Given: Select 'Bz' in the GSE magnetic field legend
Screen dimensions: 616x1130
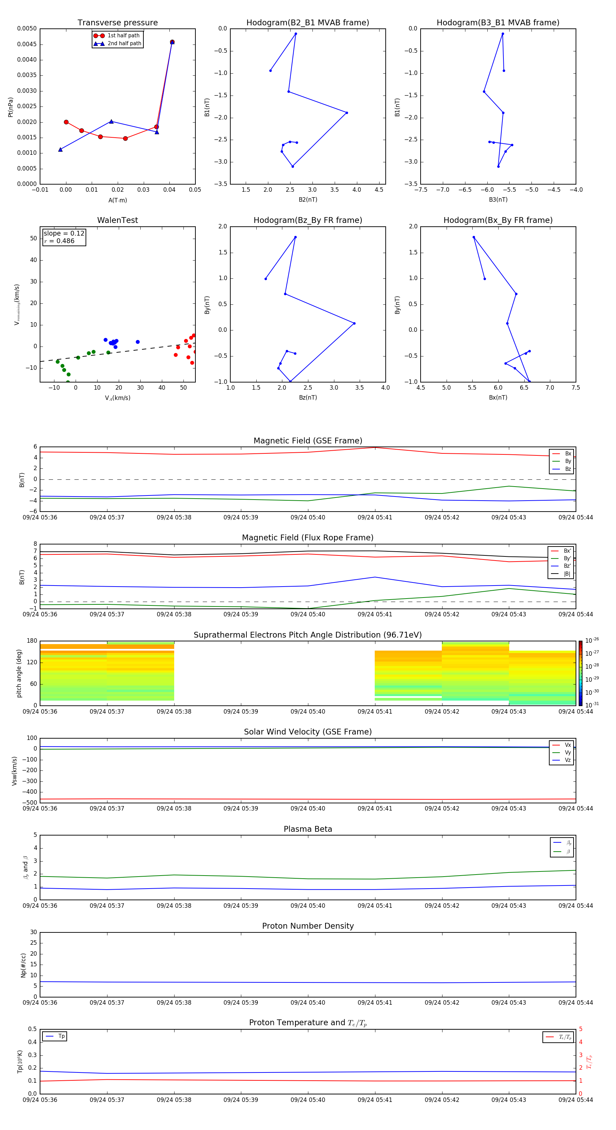Looking at the screenshot, I should [562, 469].
